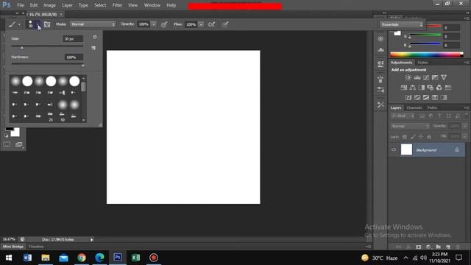Switch to the Paths tab

click(432, 107)
